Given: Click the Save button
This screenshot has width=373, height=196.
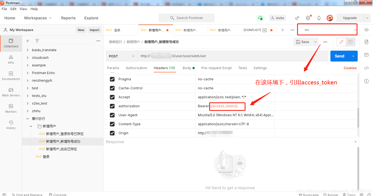Looking at the screenshot, I should [303, 42].
